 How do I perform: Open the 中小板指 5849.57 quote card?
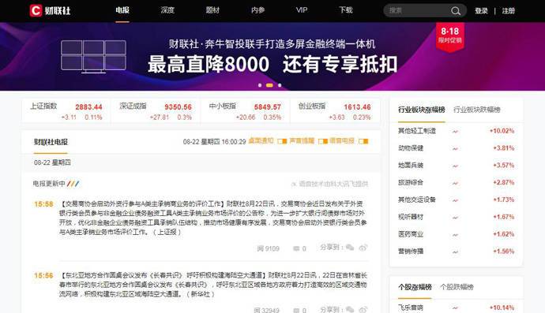tap(245, 111)
